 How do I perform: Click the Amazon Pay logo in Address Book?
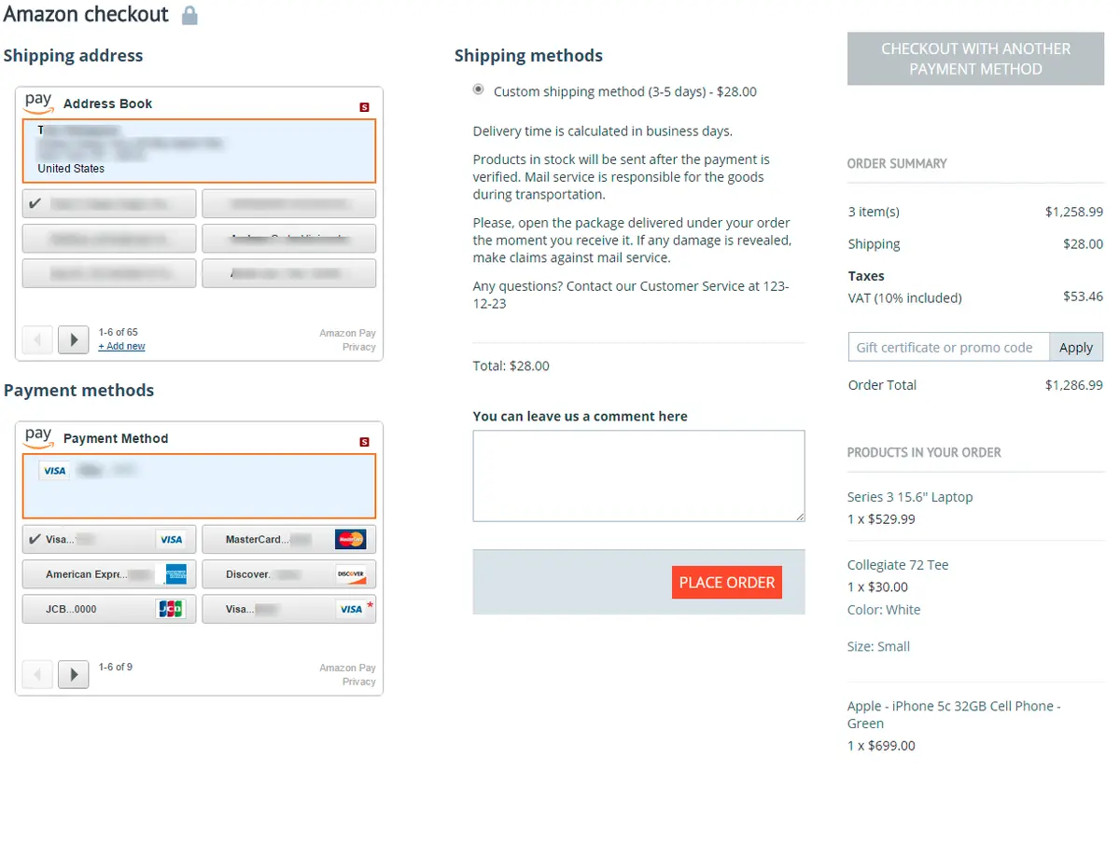(38, 103)
